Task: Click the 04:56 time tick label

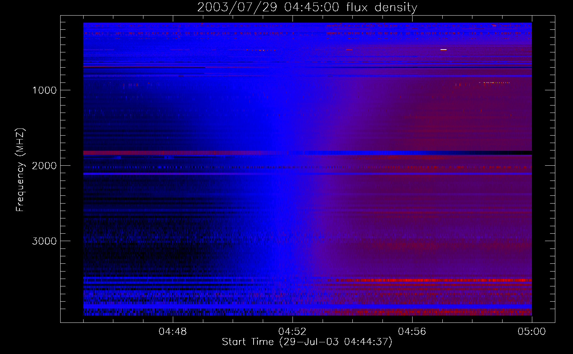Action: coord(412,332)
